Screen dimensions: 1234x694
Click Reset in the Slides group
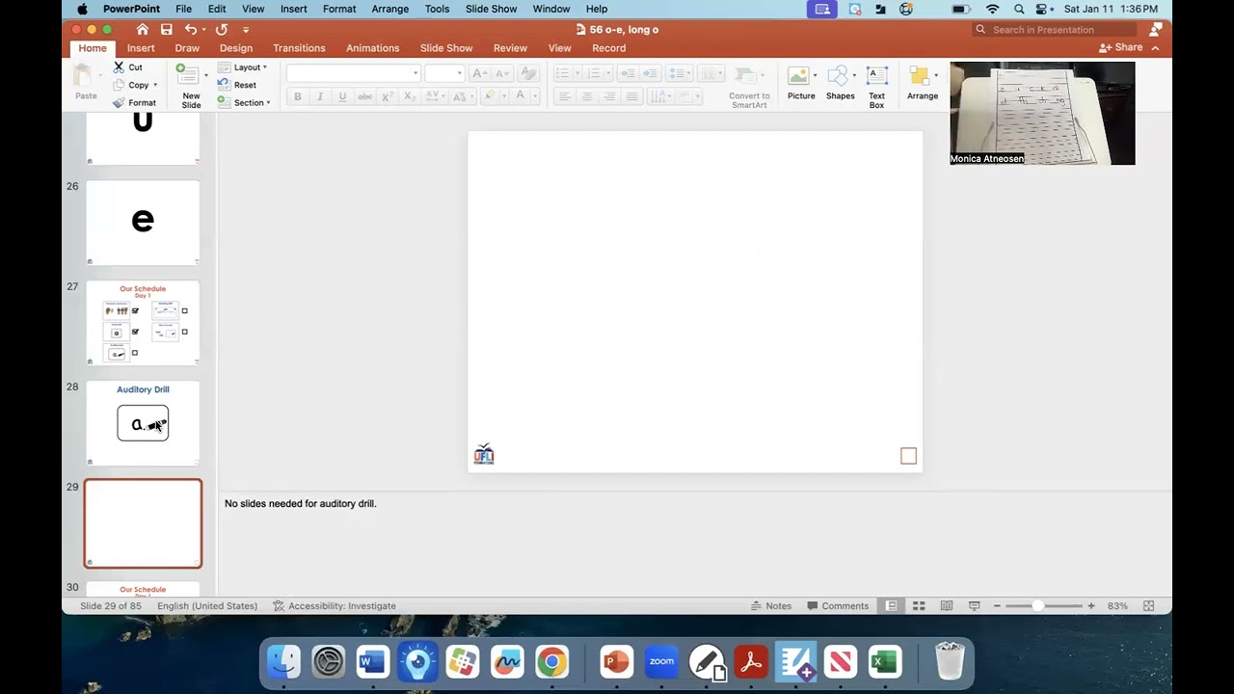[x=237, y=85]
